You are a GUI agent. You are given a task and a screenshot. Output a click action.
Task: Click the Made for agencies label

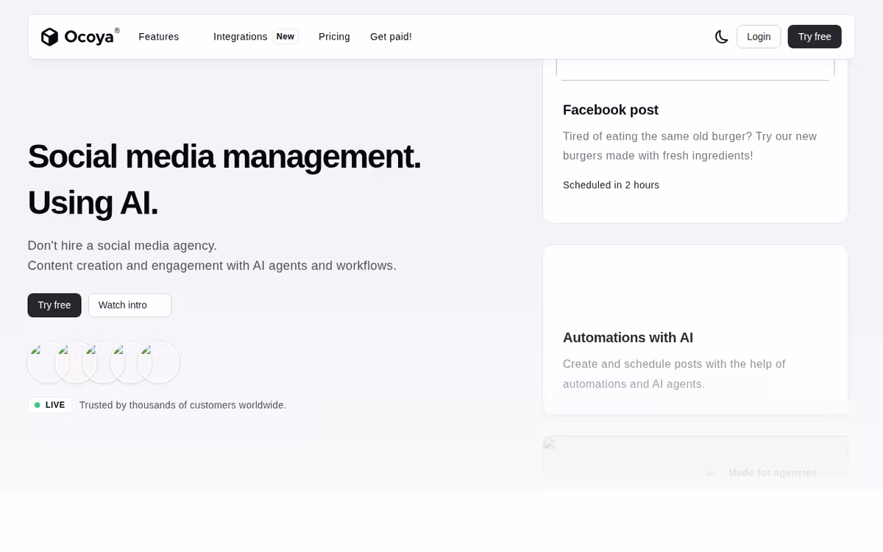tap(773, 473)
